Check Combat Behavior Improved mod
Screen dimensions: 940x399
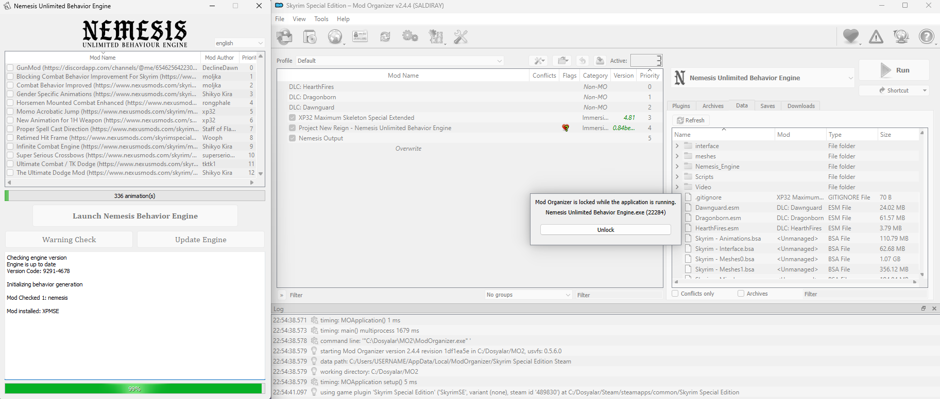click(10, 85)
